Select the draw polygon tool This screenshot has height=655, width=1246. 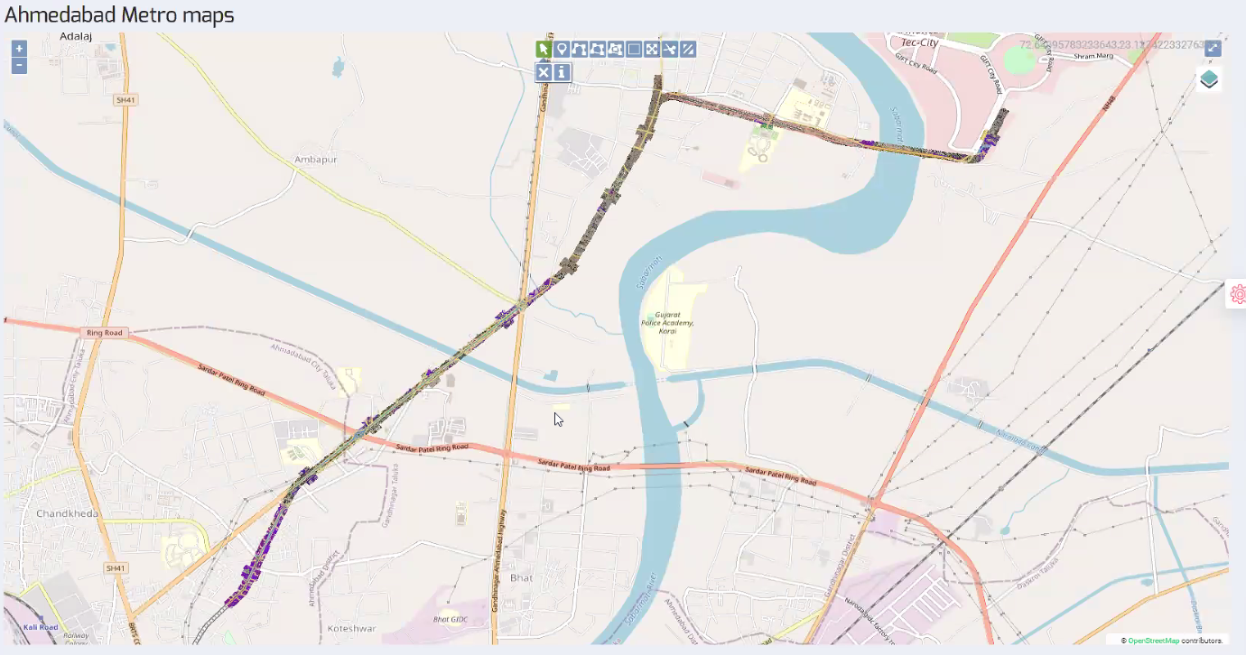pyautogui.click(x=598, y=49)
